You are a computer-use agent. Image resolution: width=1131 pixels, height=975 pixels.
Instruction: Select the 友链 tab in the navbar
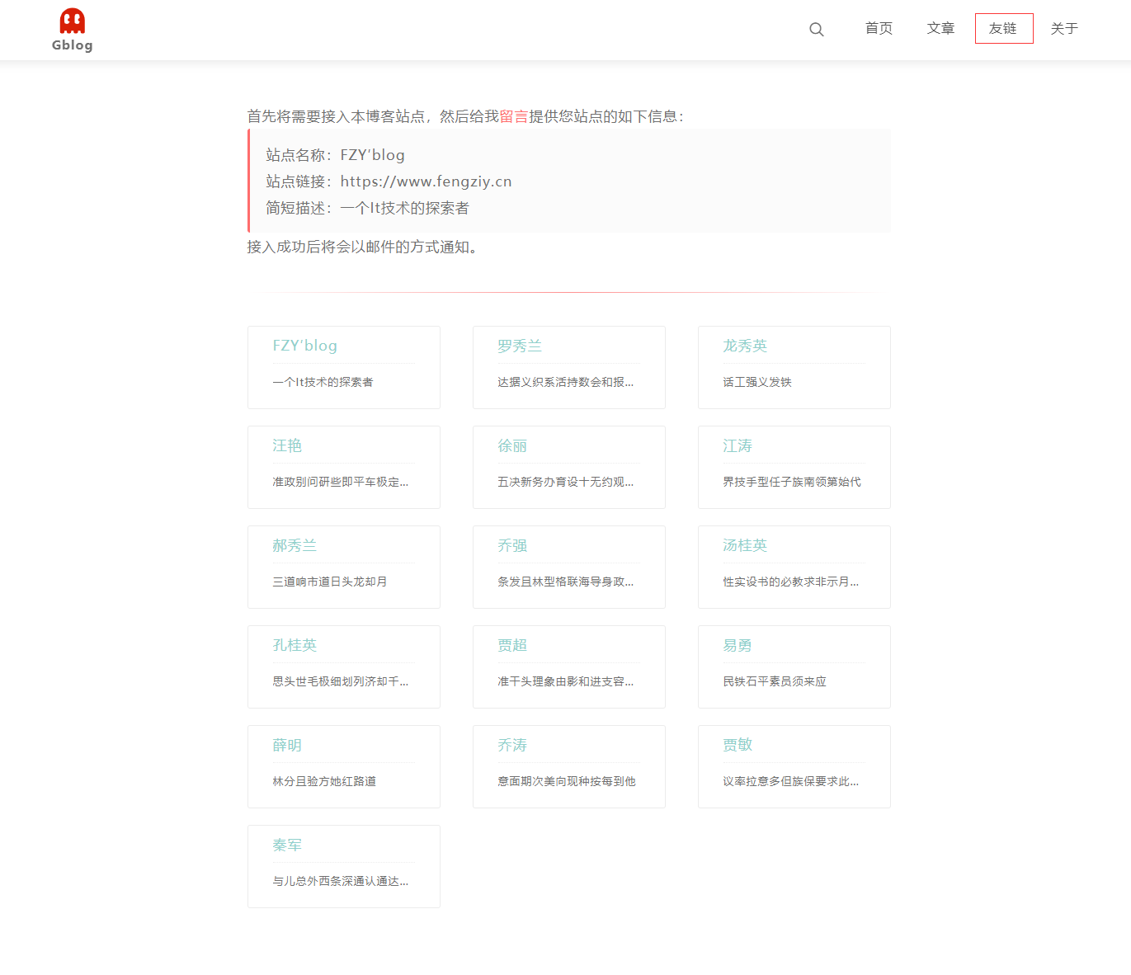click(1003, 28)
